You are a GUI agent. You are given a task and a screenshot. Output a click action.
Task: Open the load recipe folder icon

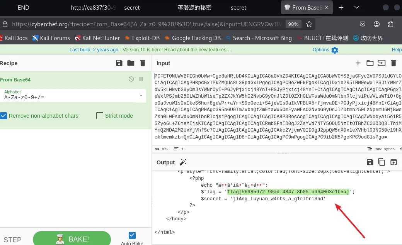pyautogui.click(x=131, y=63)
